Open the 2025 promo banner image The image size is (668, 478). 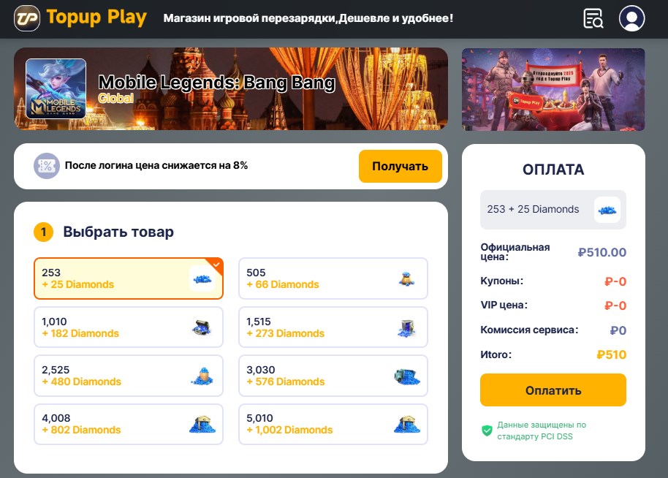click(553, 89)
